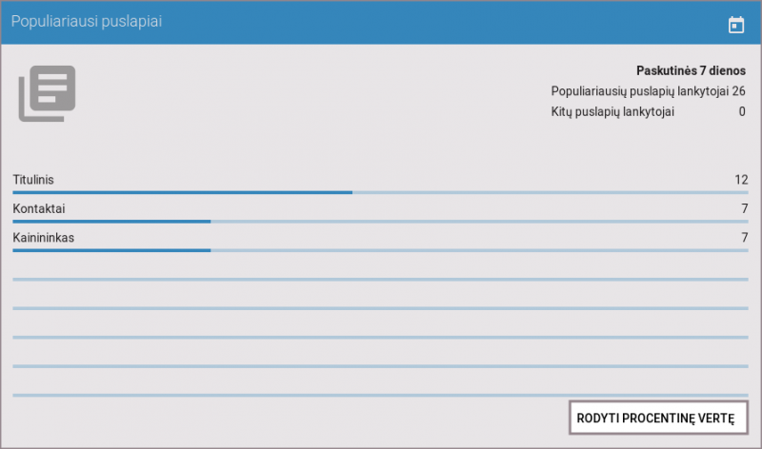
Task: Click the first empty bar below Kainininkas
Action: click(380, 280)
